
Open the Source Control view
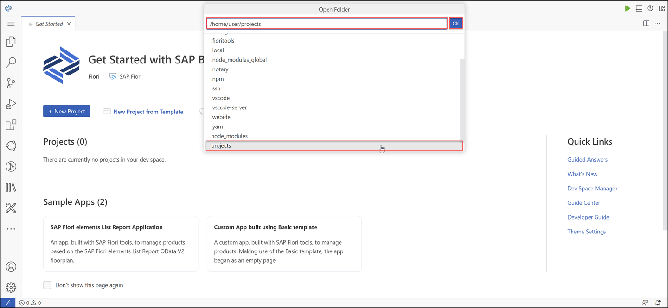(x=11, y=83)
